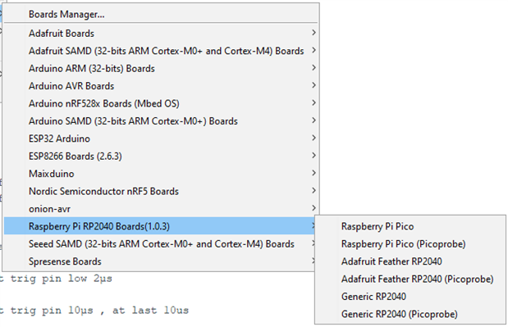This screenshot has height=327, width=508.
Task: Open Boards Manager entry
Action: coord(161,14)
